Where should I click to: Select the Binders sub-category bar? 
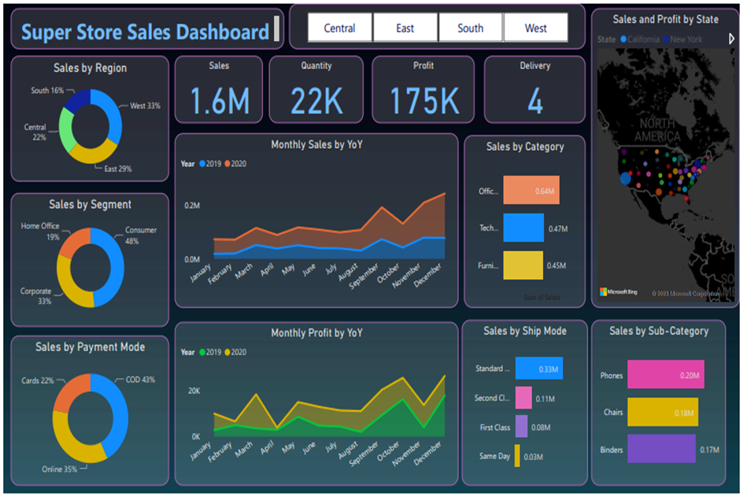coord(661,449)
